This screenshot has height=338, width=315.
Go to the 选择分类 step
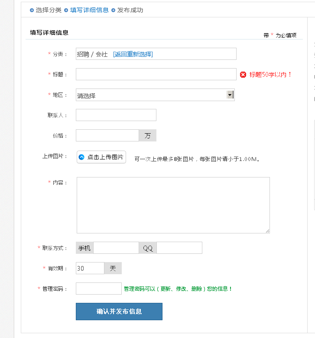[49, 10]
